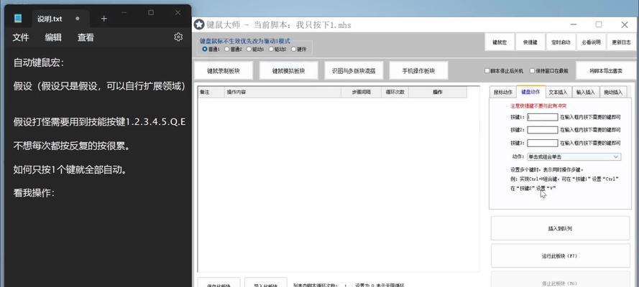Switch to the 键盘动作 tab

(530, 92)
